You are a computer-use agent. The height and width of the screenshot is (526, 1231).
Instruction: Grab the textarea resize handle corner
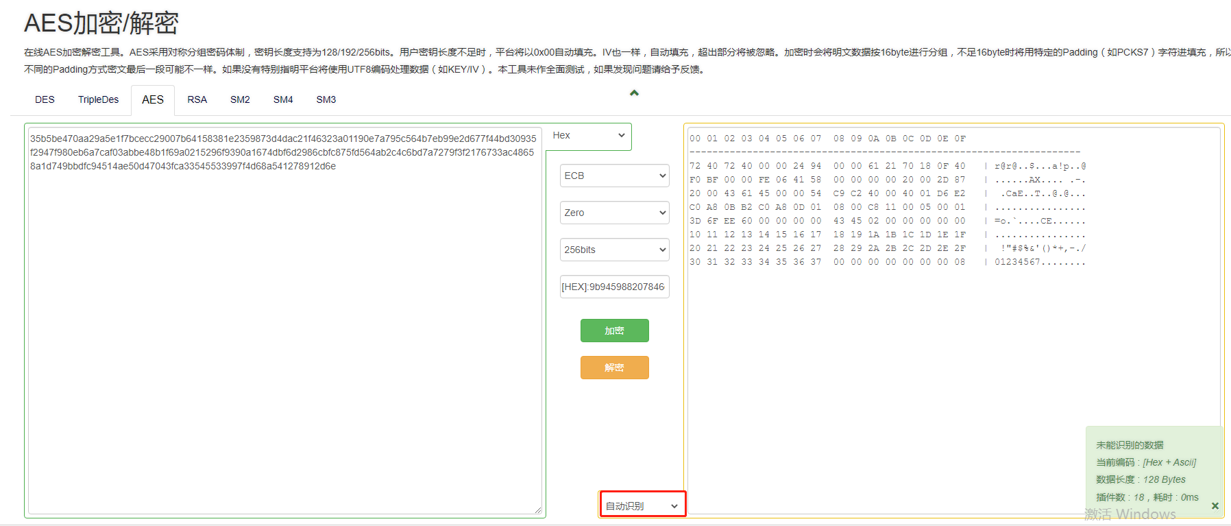(538, 510)
